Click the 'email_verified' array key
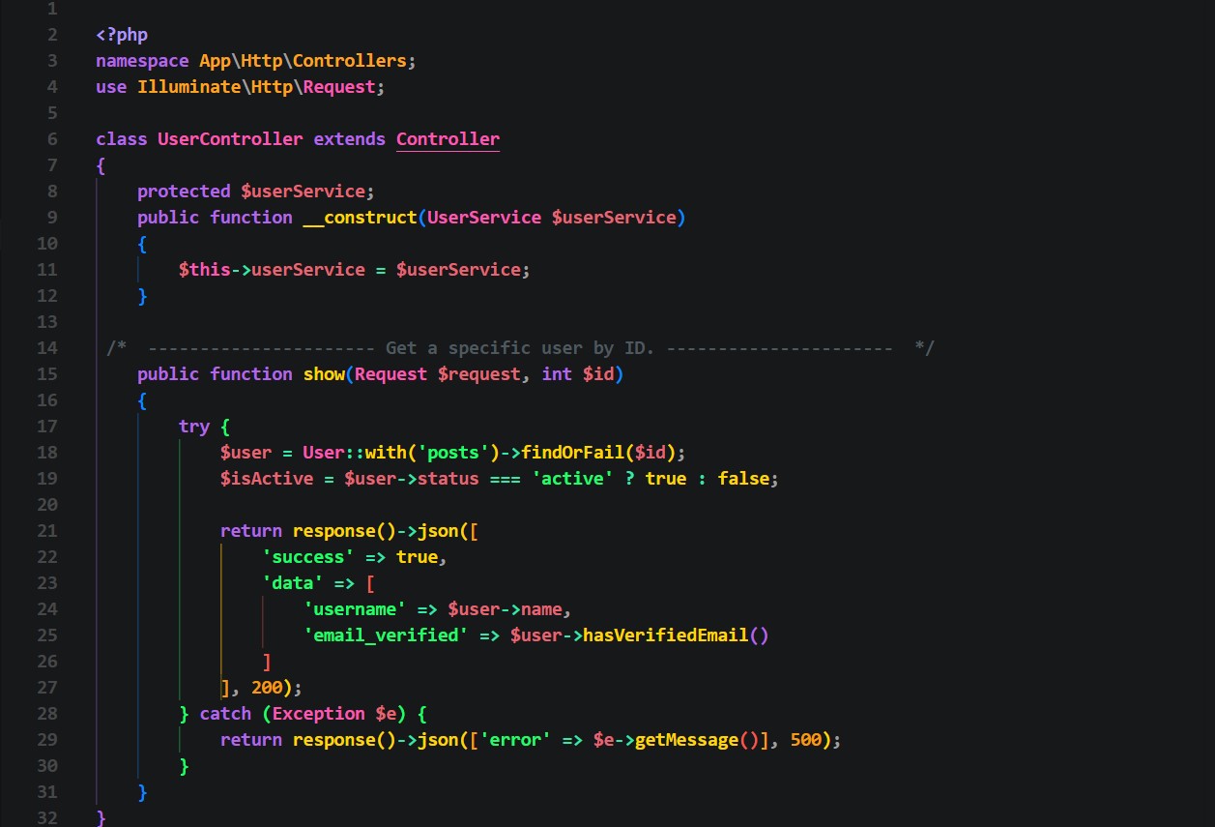This screenshot has height=827, width=1215. click(x=386, y=635)
